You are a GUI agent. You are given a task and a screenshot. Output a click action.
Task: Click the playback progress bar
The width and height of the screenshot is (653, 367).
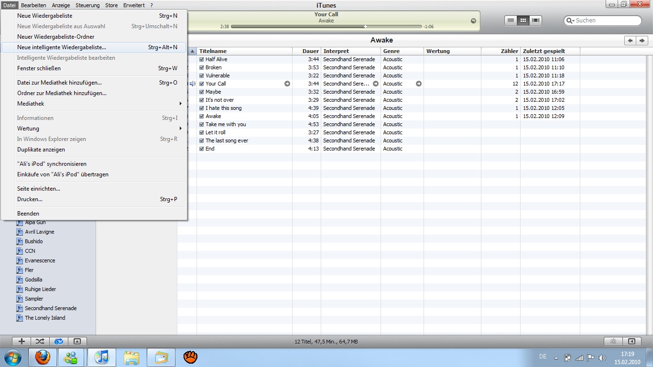point(326,27)
